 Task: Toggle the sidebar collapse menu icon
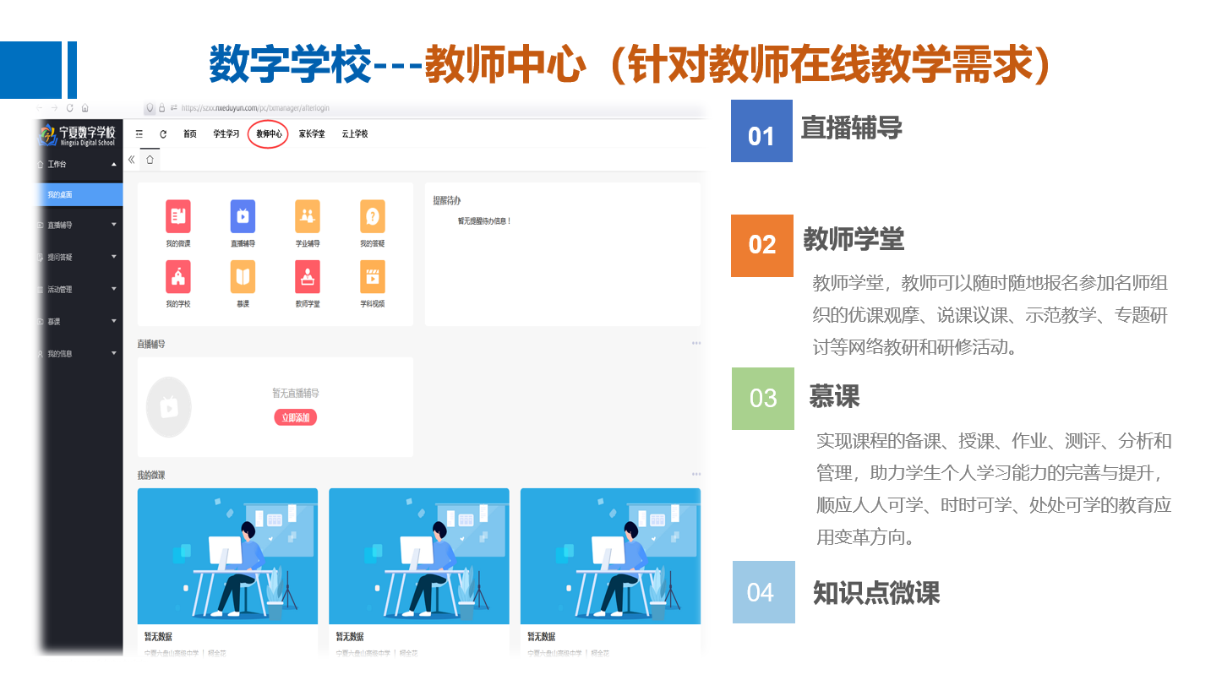tap(139, 134)
